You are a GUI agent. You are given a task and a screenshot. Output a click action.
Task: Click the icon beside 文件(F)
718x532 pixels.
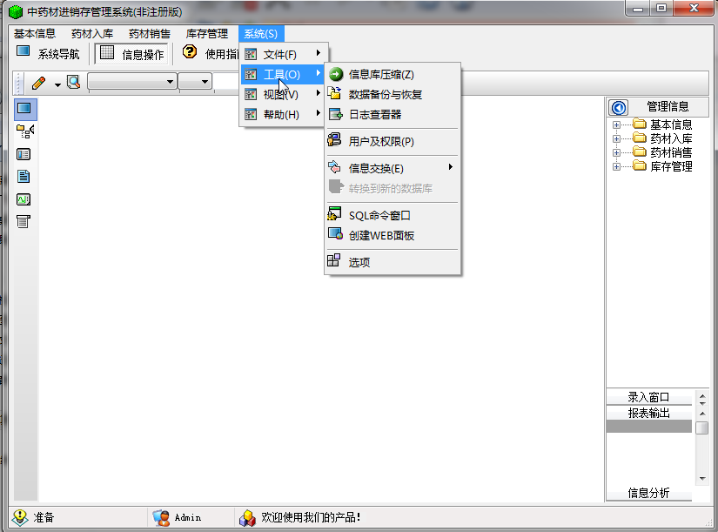pyautogui.click(x=251, y=55)
